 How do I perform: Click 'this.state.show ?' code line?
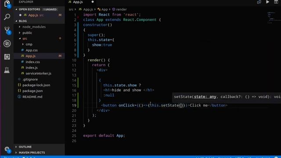pyautogui.click(x=122, y=85)
